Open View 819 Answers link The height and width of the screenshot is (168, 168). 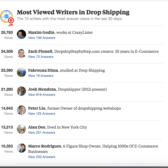point(42,95)
